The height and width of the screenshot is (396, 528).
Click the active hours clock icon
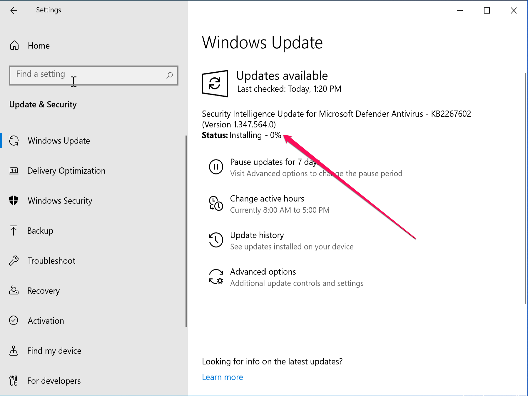tap(216, 203)
